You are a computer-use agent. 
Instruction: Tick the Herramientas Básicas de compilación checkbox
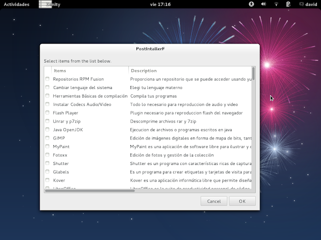point(47,95)
